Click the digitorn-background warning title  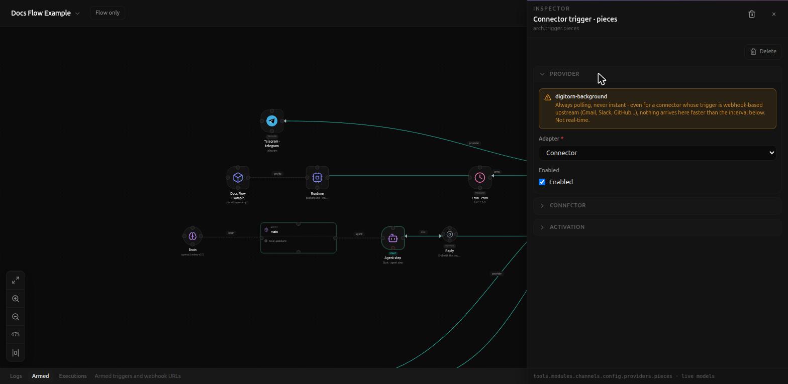[x=581, y=96]
